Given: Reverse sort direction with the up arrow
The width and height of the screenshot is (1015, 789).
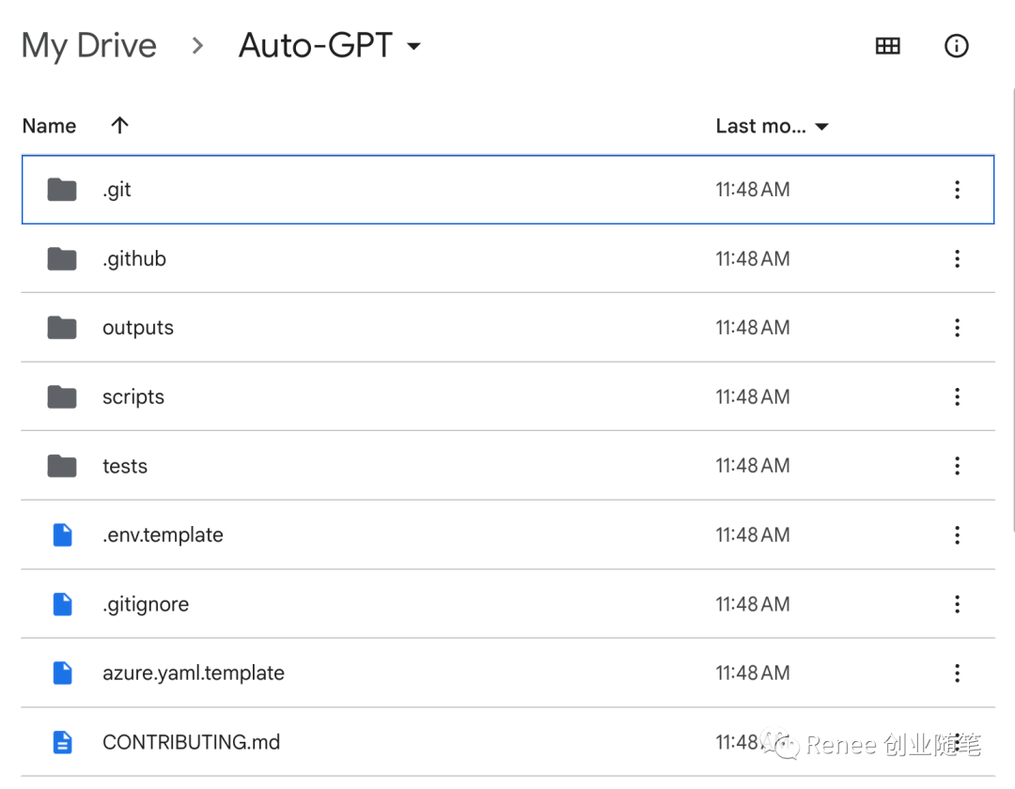Looking at the screenshot, I should (119, 126).
